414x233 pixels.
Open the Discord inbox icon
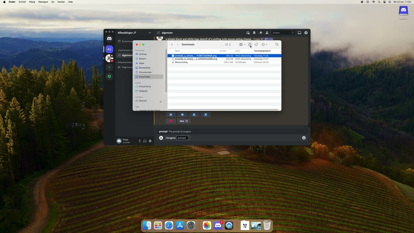pos(300,33)
